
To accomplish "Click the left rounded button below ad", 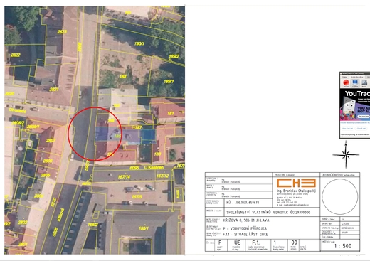I will tap(347, 129).
